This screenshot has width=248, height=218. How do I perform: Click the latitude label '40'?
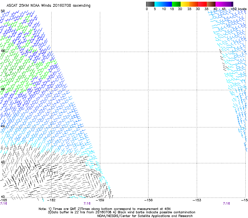point(3,197)
